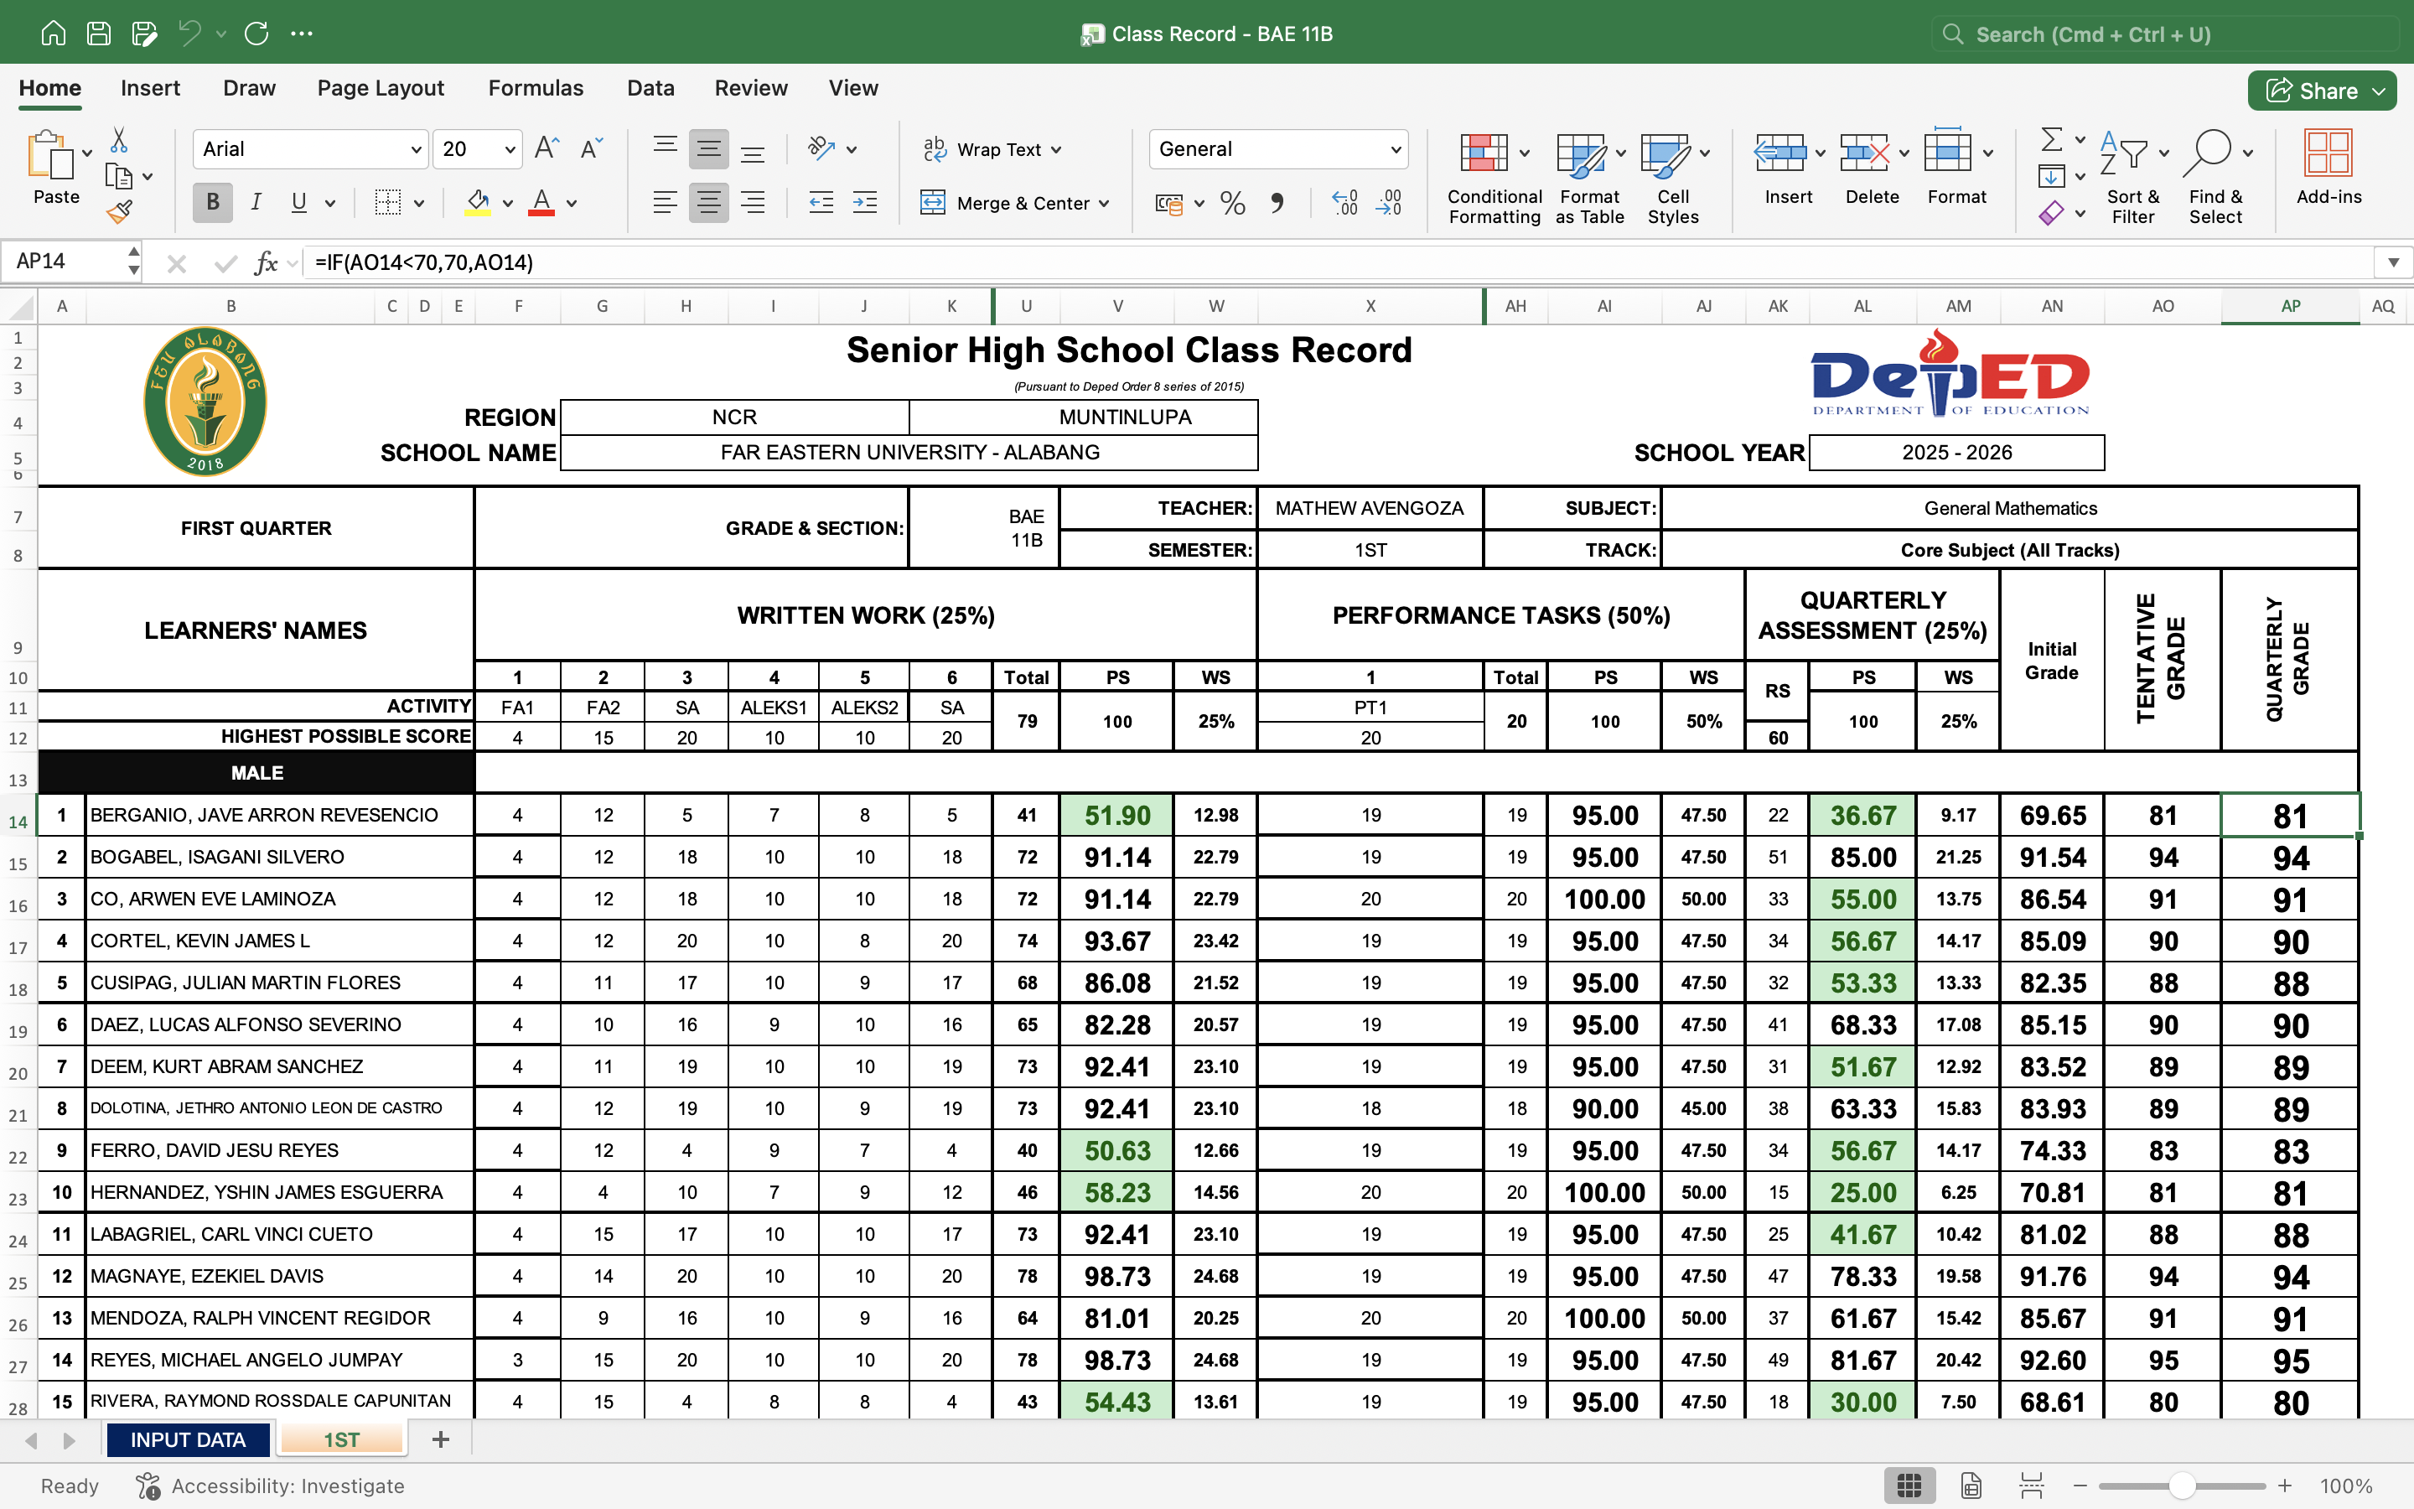Toggle Center horizontal alignment
Image resolution: width=2414 pixels, height=1509 pixels.
[708, 204]
